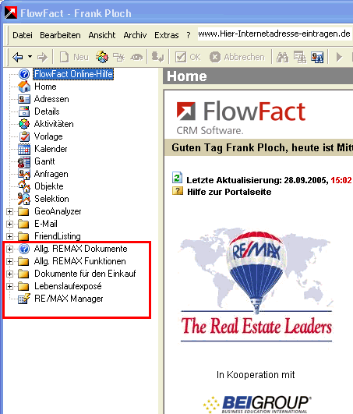
Task: Open the Archiv menu
Action: (135, 35)
